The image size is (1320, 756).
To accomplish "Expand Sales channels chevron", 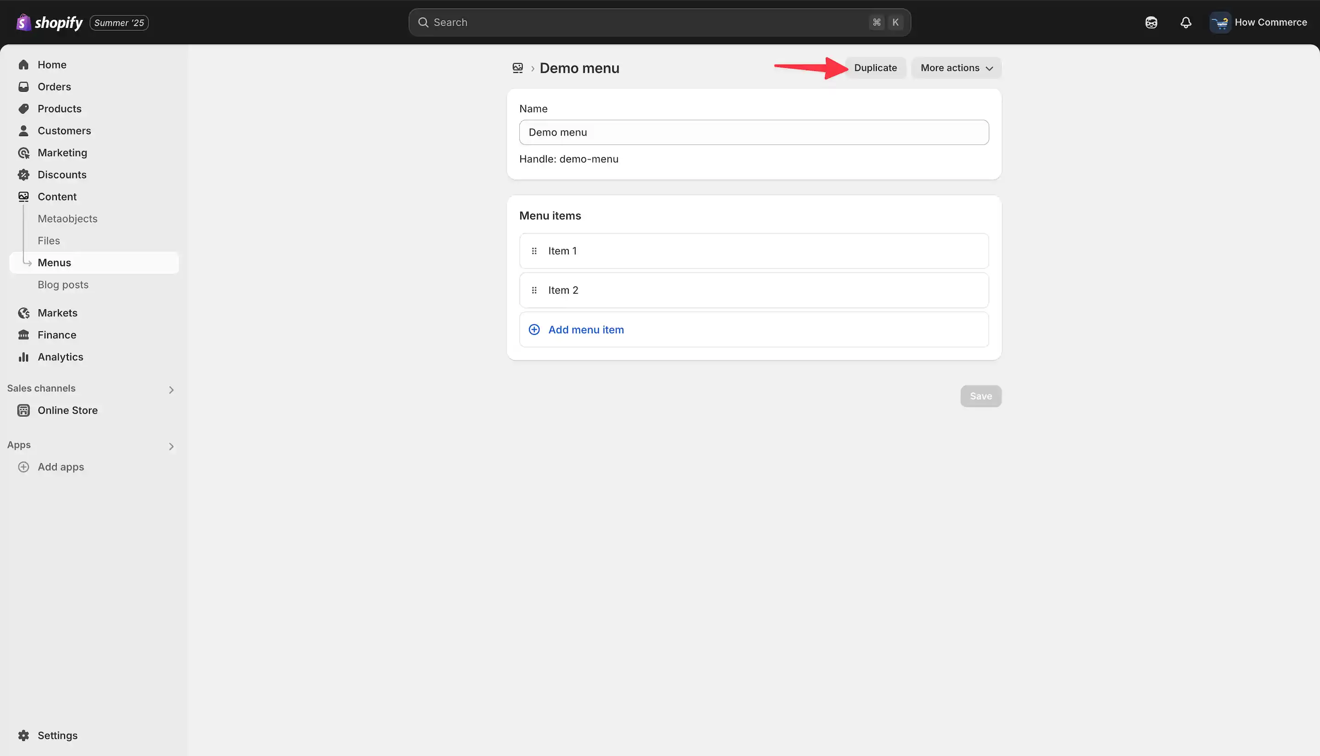I will 171,390.
